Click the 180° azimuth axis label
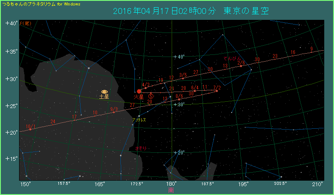The image size is (334, 195). coord(172,184)
